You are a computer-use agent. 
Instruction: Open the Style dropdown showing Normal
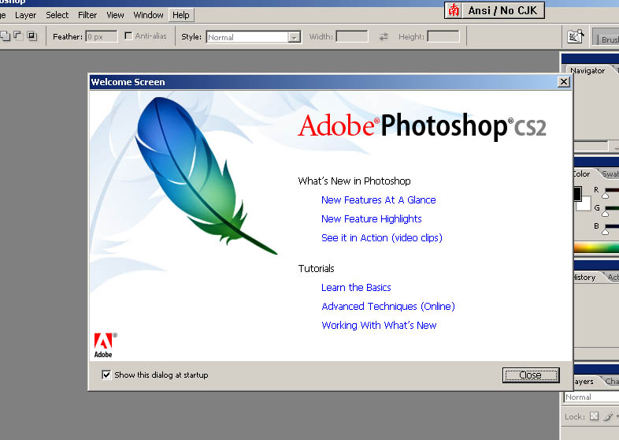pos(294,37)
